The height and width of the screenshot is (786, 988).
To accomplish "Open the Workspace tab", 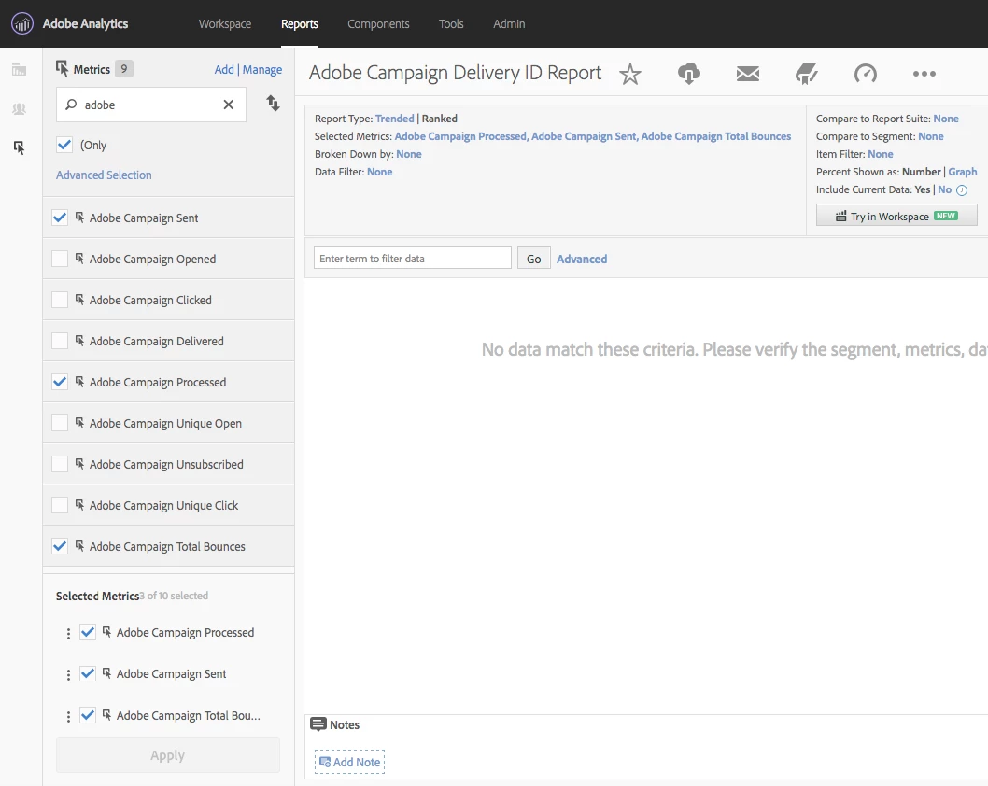I will [225, 24].
